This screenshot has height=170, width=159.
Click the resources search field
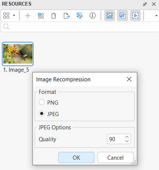tap(80, 27)
